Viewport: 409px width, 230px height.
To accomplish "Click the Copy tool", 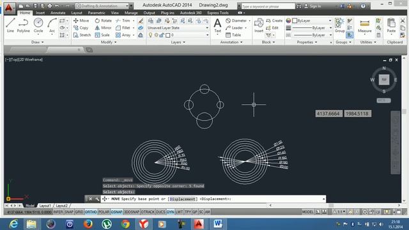I will click(81, 27).
